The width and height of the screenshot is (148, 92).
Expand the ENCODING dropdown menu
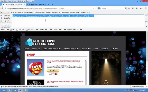click(x=65, y=12)
